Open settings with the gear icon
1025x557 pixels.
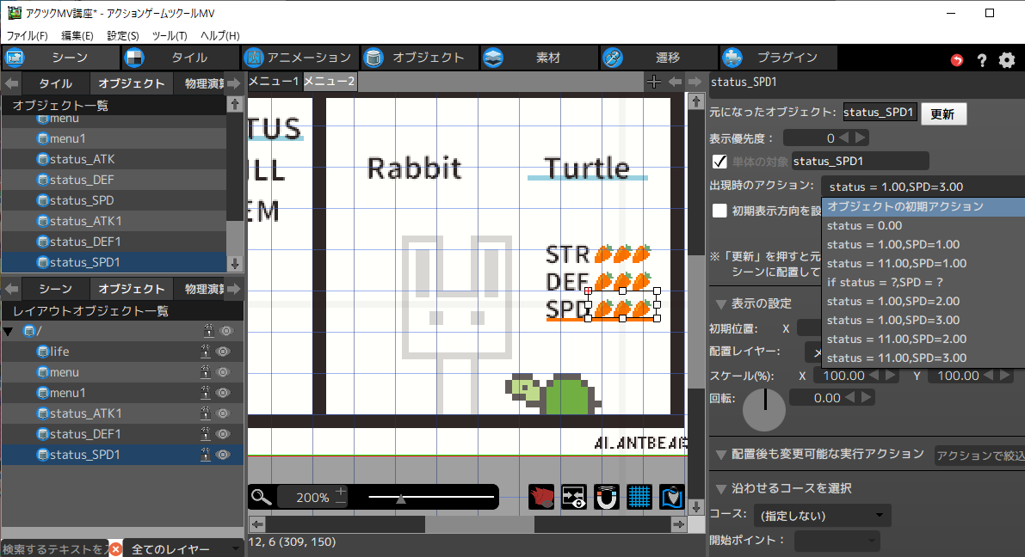pyautogui.click(x=1006, y=60)
